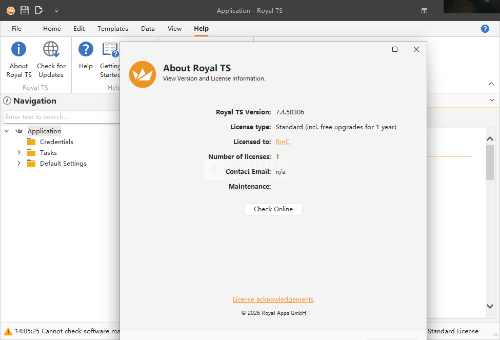Click Getting Started book icon
Image resolution: width=500 pixels, height=340 pixels.
pyautogui.click(x=110, y=50)
